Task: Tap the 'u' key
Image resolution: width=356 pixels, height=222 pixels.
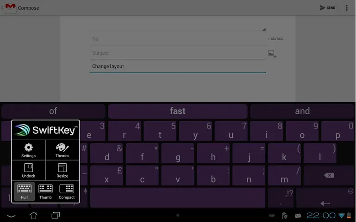Action: [x=231, y=131]
